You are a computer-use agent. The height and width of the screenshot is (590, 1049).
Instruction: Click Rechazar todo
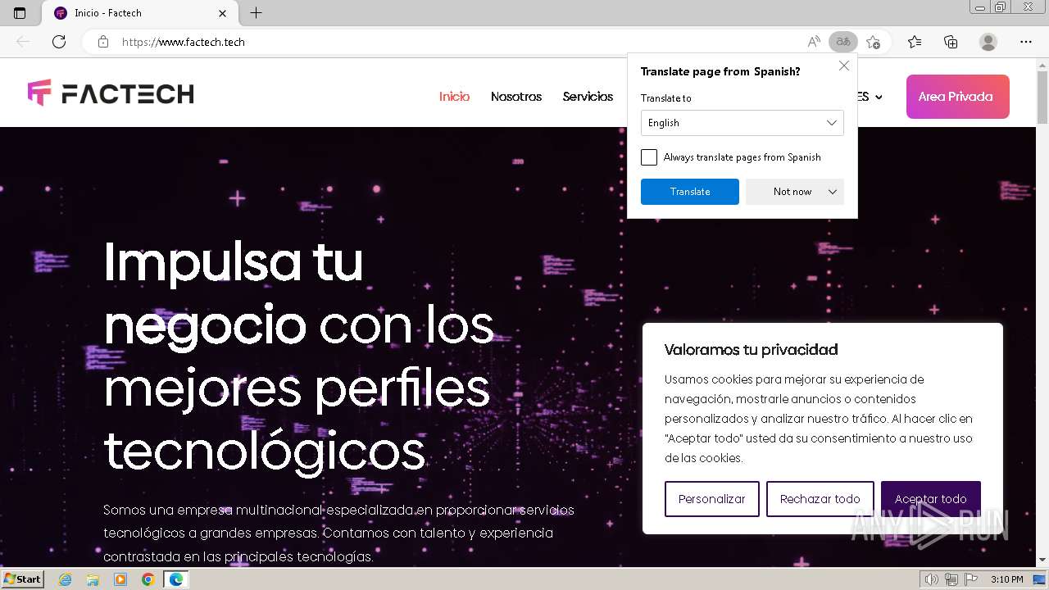point(820,499)
